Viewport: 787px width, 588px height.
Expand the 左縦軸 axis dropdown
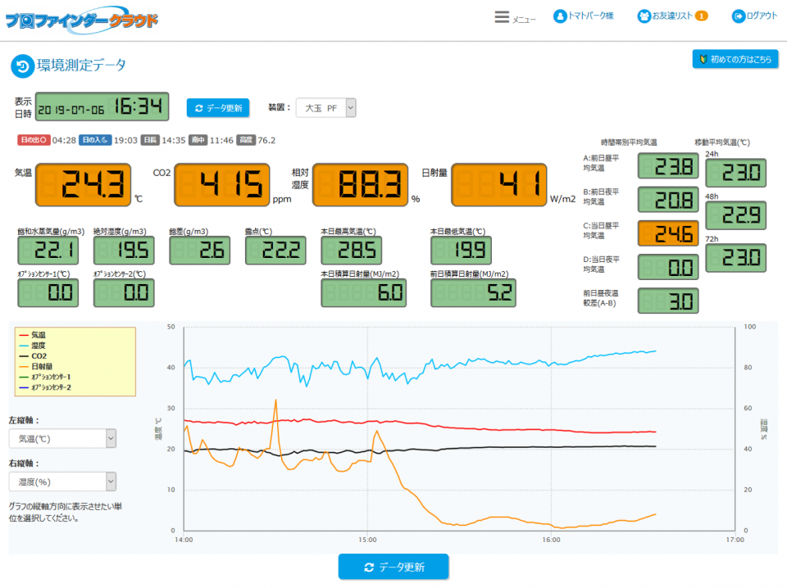(62, 438)
